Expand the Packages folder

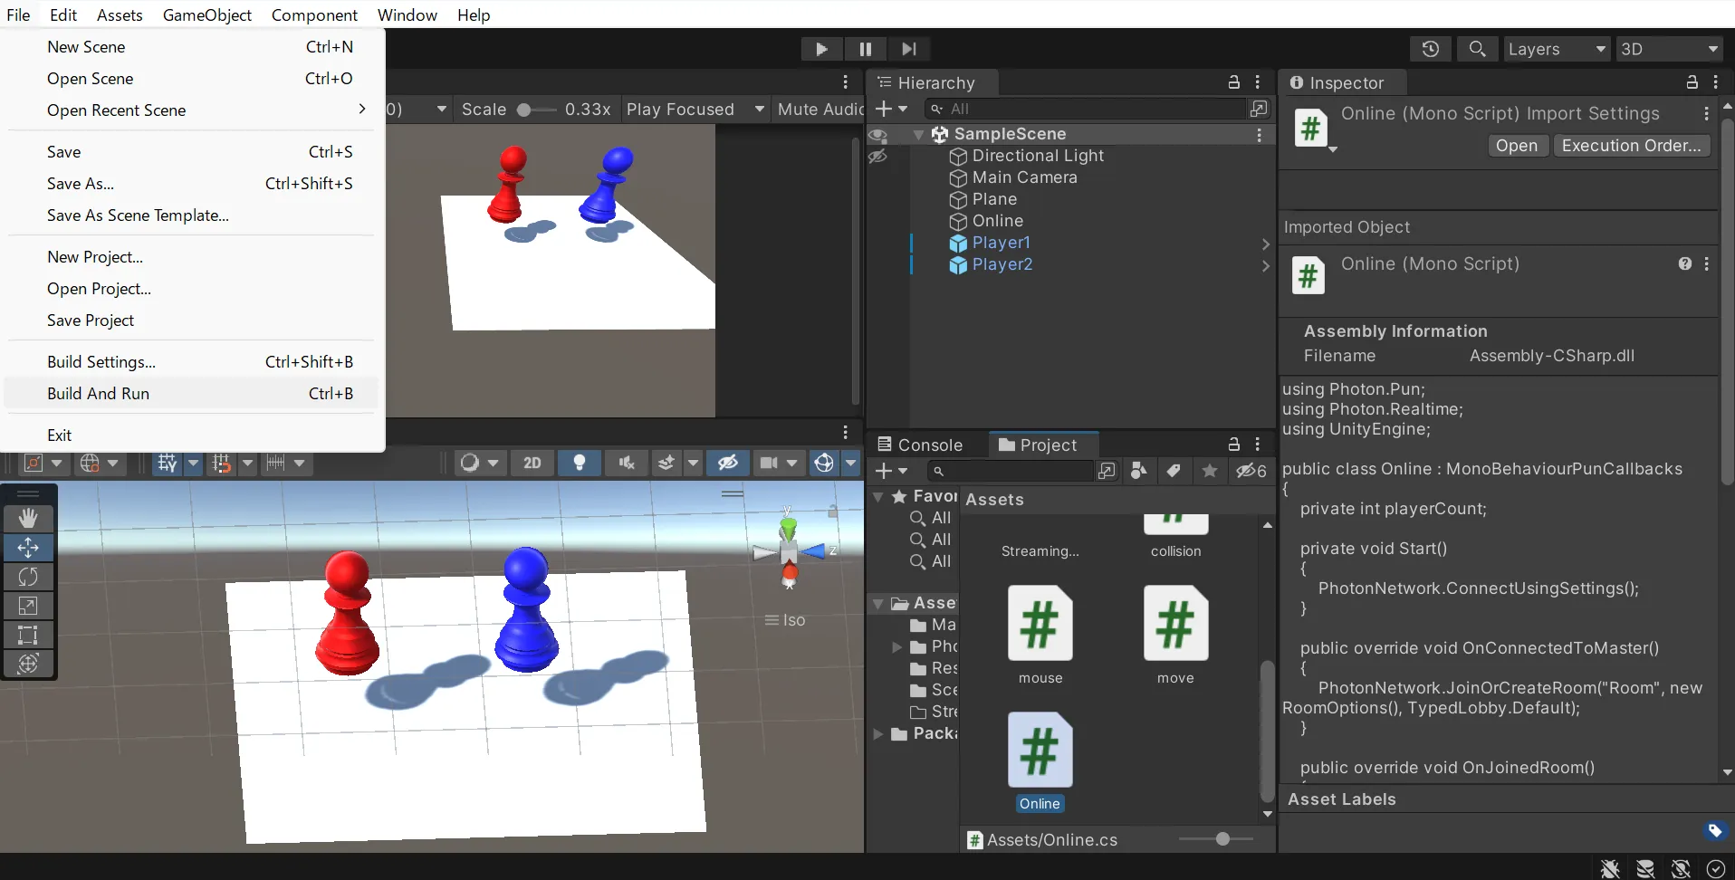tap(877, 733)
